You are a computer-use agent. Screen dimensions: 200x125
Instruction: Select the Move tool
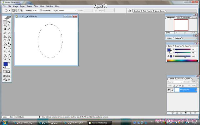pyautogui.click(x=9, y=22)
